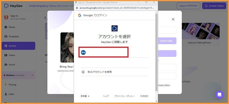Click the Template icon in sidebar
This screenshot has width=229, height=104.
[x=6, y=36]
